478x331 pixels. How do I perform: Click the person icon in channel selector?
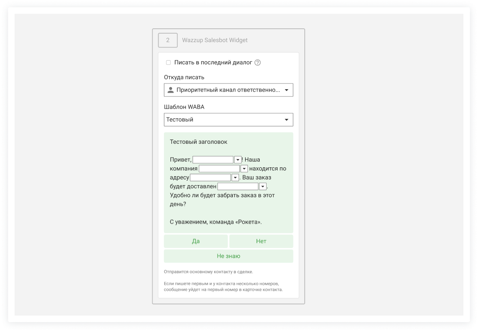(170, 90)
